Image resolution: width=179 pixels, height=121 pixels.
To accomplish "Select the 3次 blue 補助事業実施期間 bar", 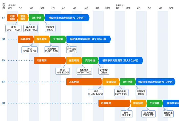I will point(120,60).
